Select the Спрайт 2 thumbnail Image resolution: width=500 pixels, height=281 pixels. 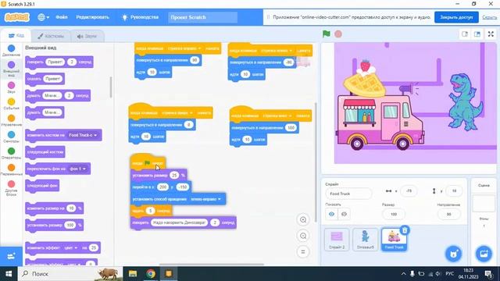tap(337, 240)
